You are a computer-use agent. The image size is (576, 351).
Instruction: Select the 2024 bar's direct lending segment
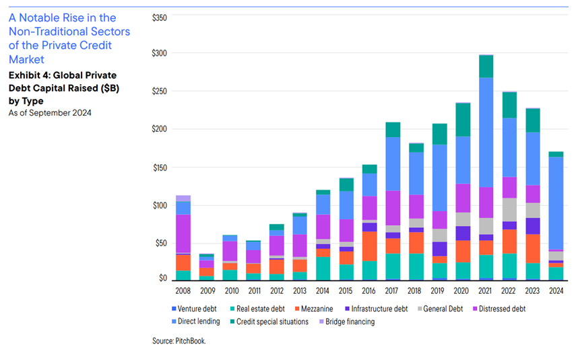(556, 203)
